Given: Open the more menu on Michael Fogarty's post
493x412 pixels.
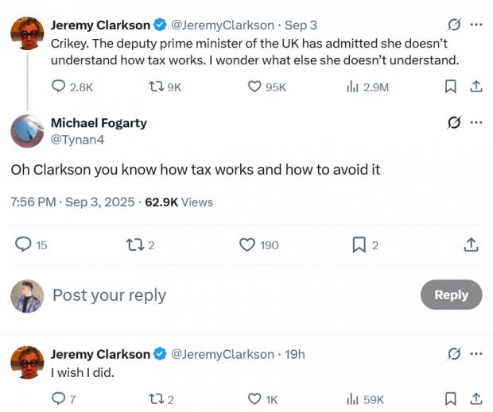Looking at the screenshot, I should coord(476,122).
